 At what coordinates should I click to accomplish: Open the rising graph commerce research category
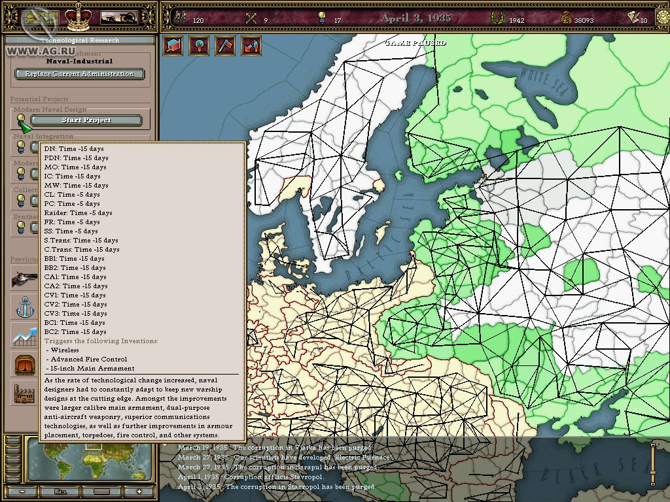(25, 335)
